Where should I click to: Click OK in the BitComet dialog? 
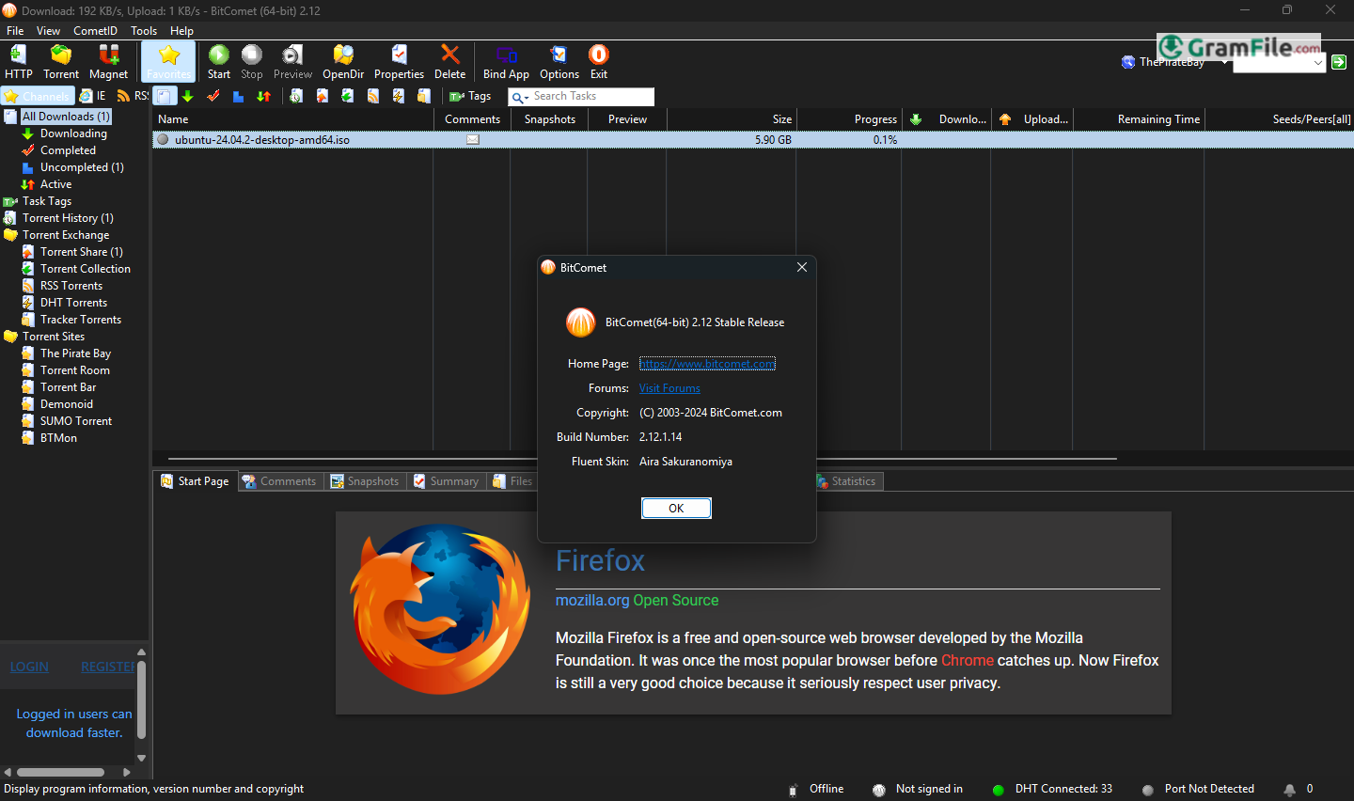pos(676,509)
